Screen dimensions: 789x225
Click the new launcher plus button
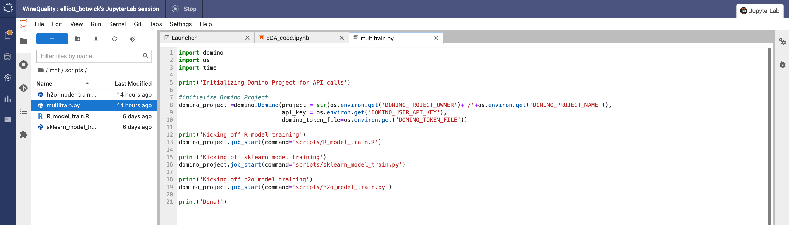pyautogui.click(x=52, y=39)
